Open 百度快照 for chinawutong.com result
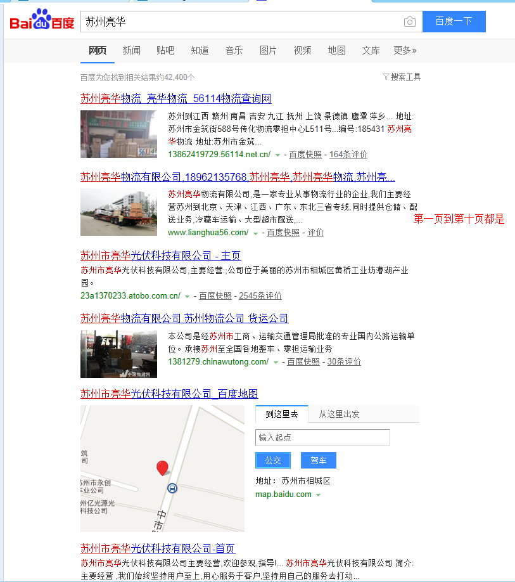Image resolution: width=515 pixels, height=582 pixels. 303,361
